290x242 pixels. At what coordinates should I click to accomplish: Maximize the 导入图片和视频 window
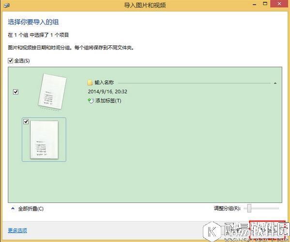pyautogui.click(x=265, y=4)
